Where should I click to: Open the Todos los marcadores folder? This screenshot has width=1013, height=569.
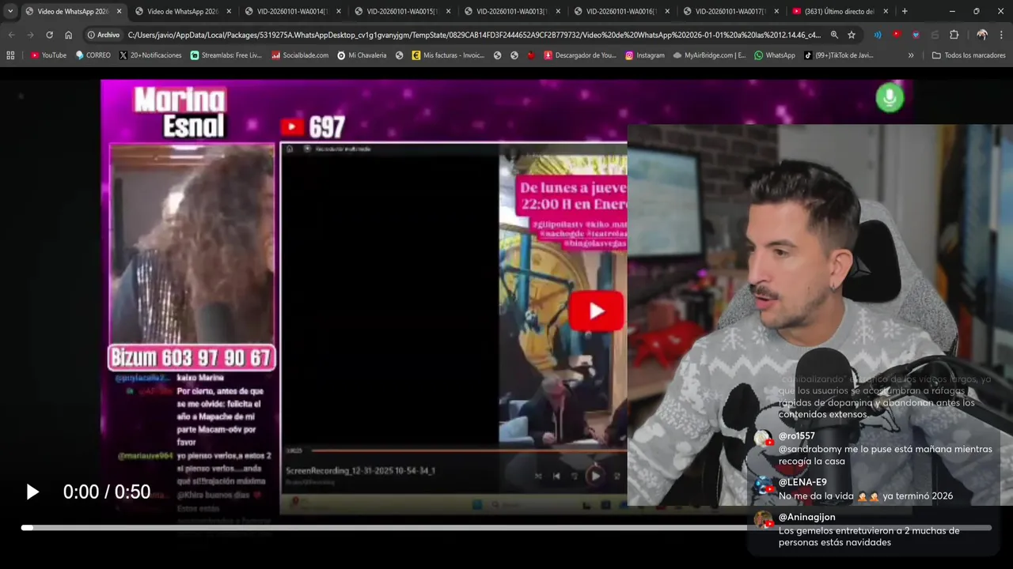click(969, 55)
